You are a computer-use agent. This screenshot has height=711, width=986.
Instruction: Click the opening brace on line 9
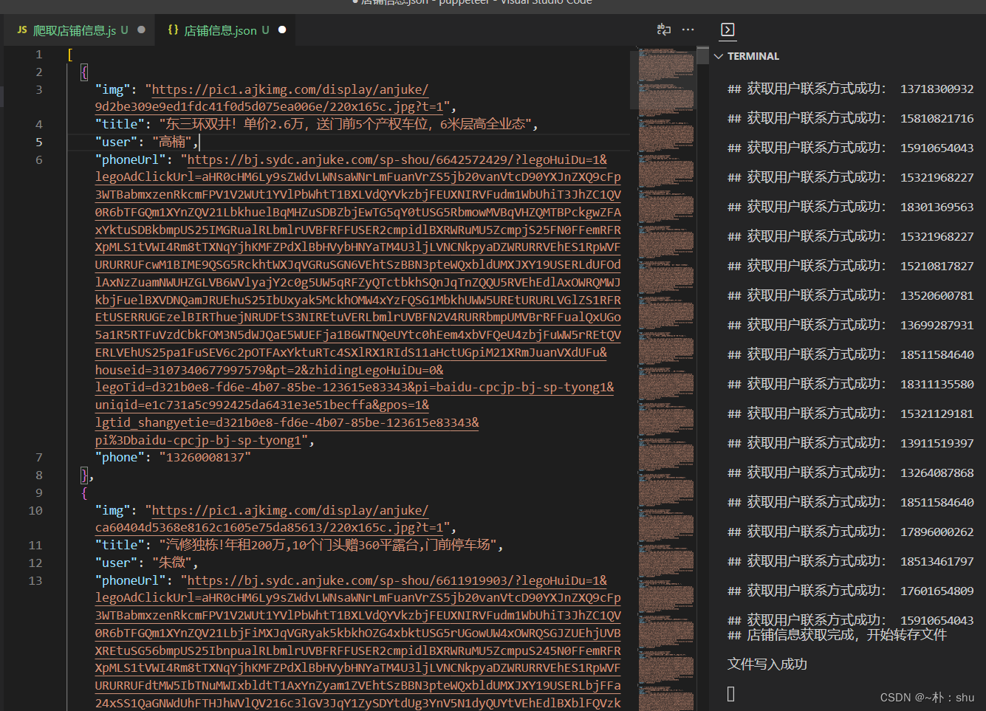click(84, 492)
